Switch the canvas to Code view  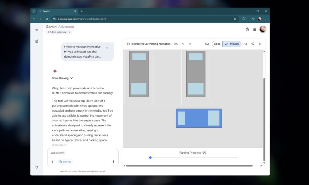pos(217,44)
